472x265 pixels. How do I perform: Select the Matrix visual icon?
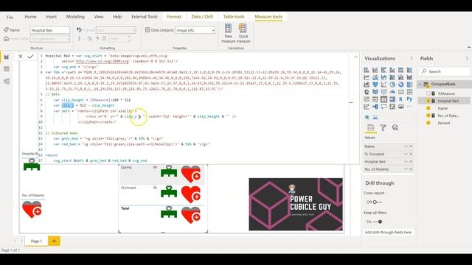click(392, 99)
